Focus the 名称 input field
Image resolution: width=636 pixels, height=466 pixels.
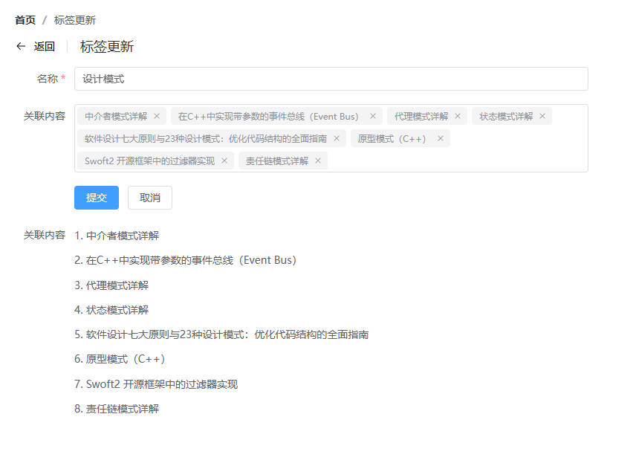[331, 79]
